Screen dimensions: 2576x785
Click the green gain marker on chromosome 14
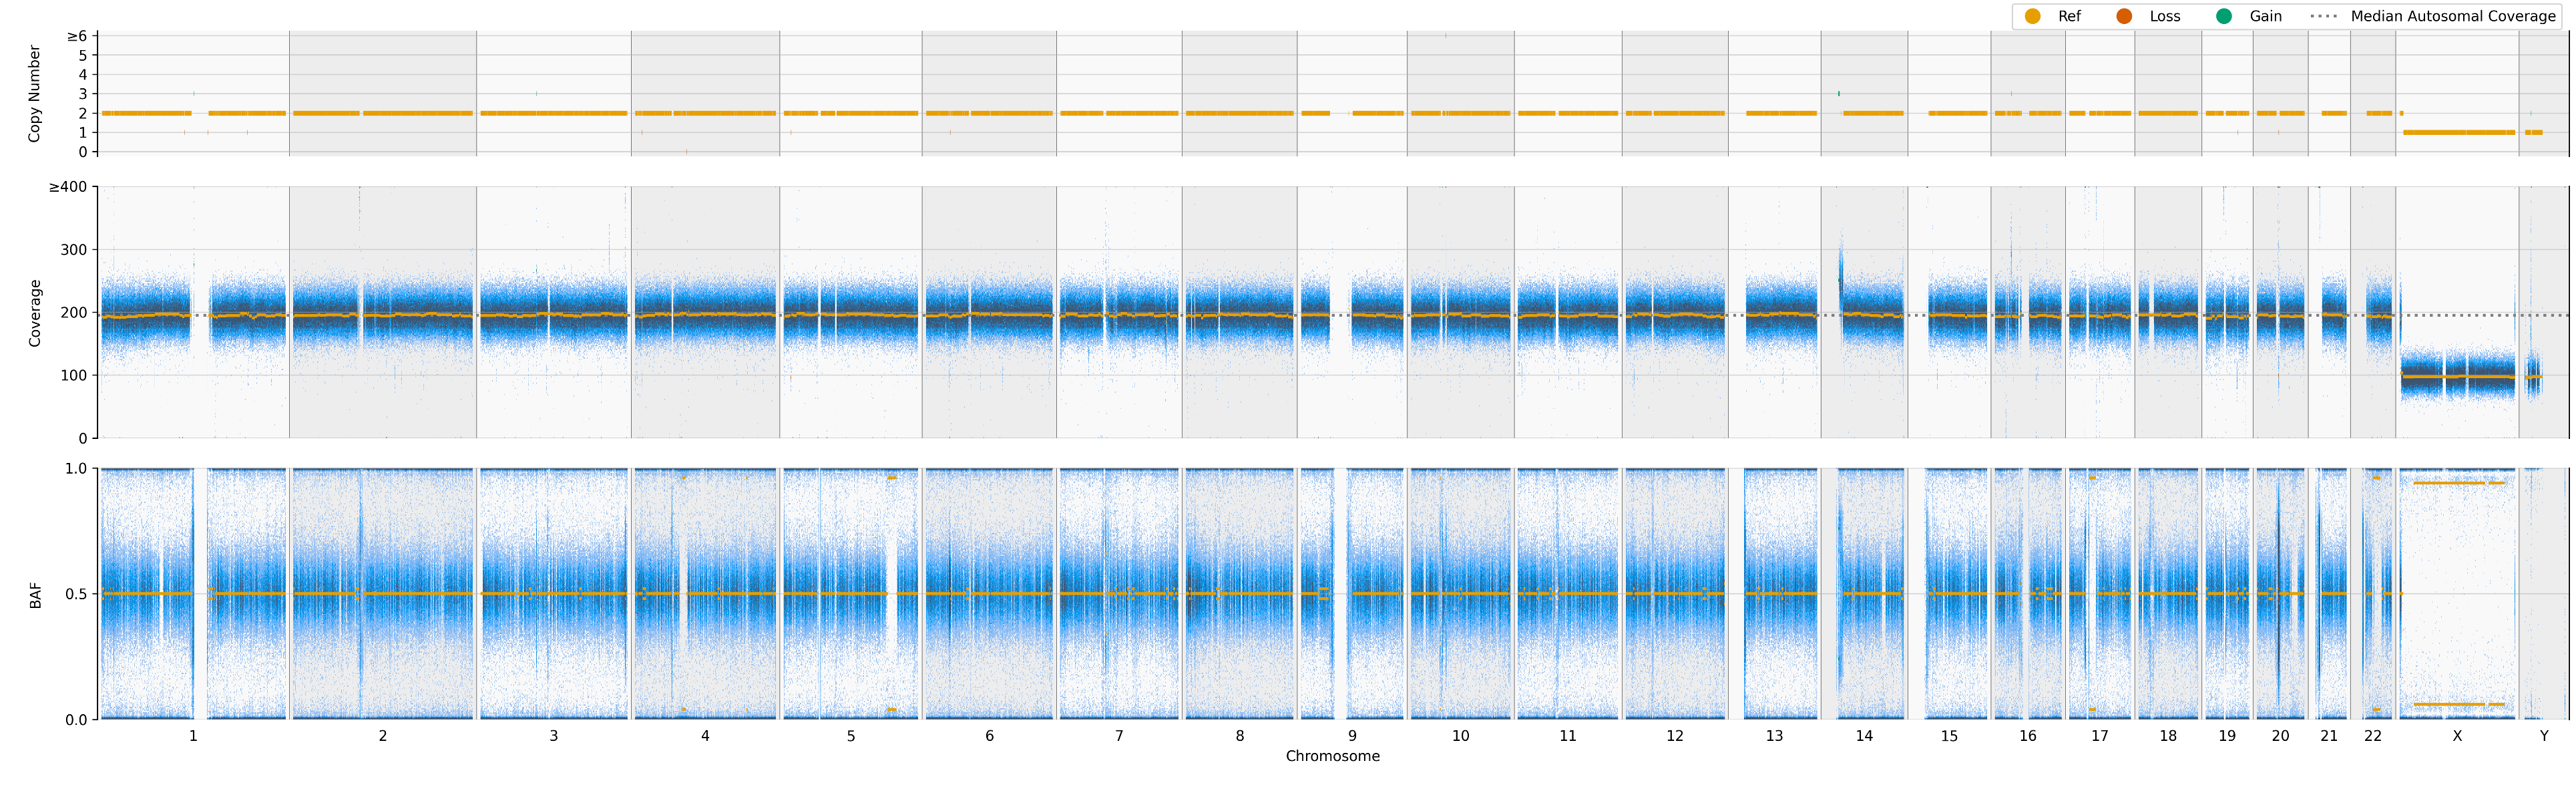click(1839, 93)
